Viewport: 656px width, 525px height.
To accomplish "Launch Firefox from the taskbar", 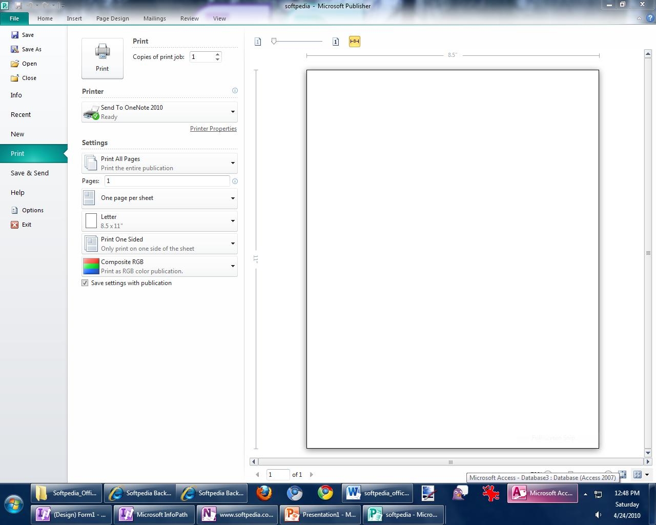I will click(264, 493).
